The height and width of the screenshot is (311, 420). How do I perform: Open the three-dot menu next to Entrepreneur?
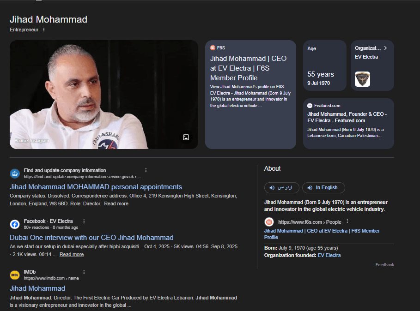(44, 30)
